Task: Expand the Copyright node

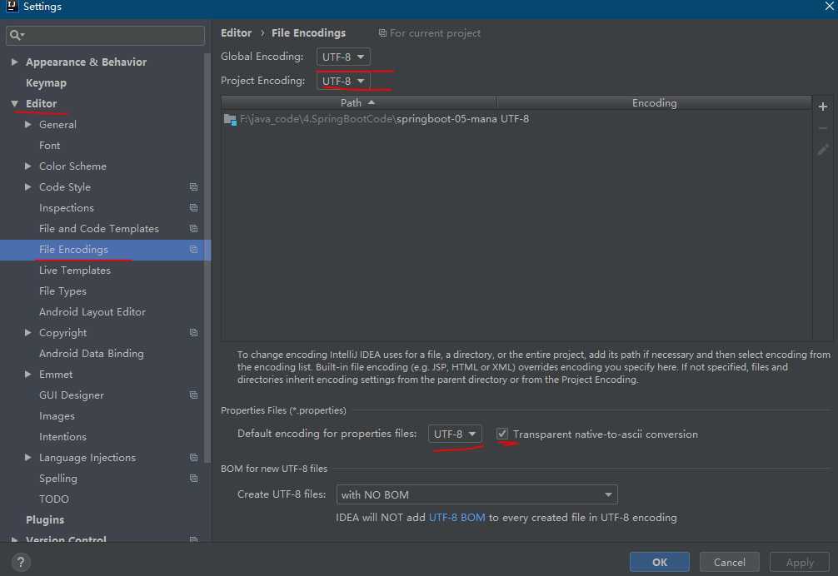Action: (x=27, y=333)
